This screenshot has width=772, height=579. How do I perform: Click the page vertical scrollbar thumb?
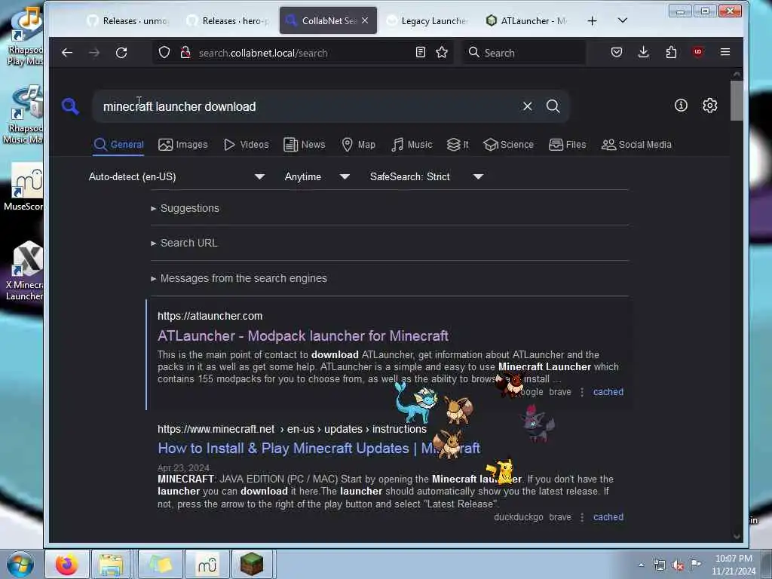pyautogui.click(x=736, y=100)
